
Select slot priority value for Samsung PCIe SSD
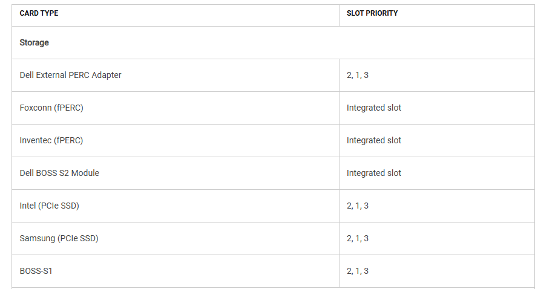(358, 239)
